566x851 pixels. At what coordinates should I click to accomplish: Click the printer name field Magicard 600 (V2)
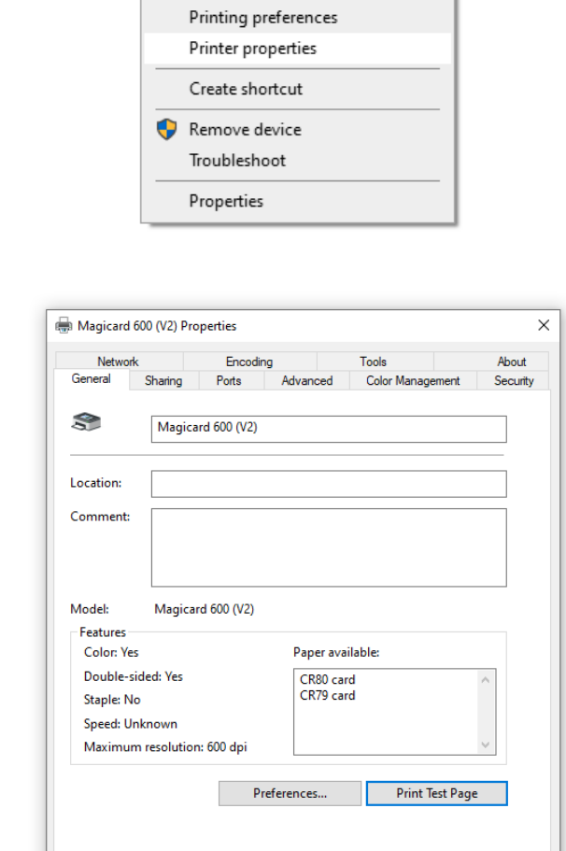329,430
